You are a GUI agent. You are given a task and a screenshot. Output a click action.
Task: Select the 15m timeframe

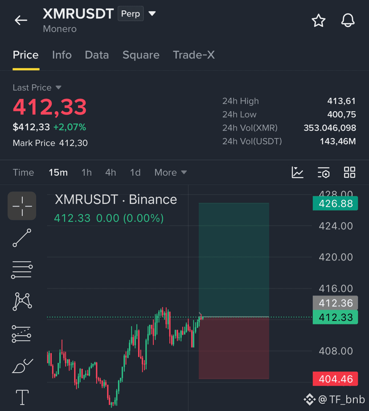(x=58, y=172)
